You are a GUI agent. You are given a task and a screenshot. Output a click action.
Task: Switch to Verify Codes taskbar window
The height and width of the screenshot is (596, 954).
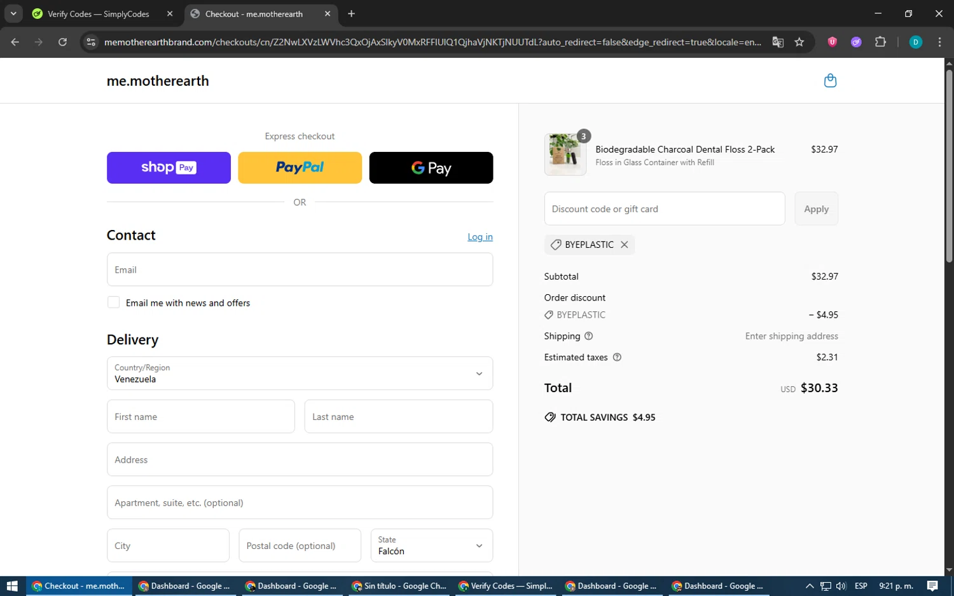506,586
